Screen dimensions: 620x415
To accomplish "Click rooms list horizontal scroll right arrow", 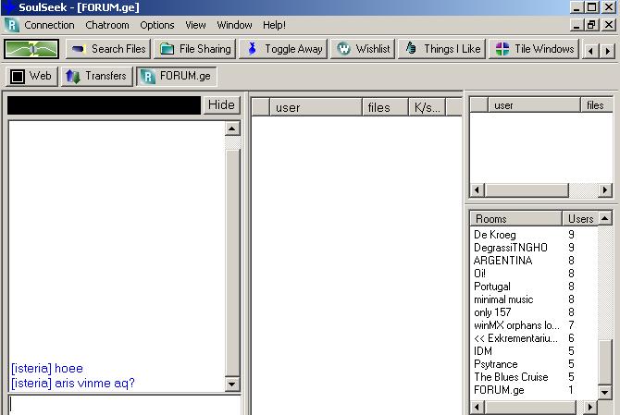I will point(590,407).
